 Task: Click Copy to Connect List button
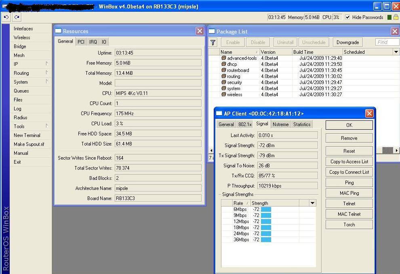pyautogui.click(x=349, y=172)
